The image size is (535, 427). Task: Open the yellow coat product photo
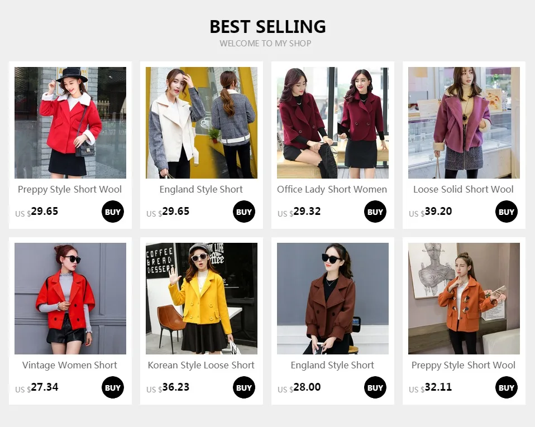click(202, 299)
